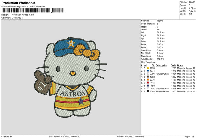Click the yellow 2076 thread color swatch

pyautogui.click(x=148, y=68)
